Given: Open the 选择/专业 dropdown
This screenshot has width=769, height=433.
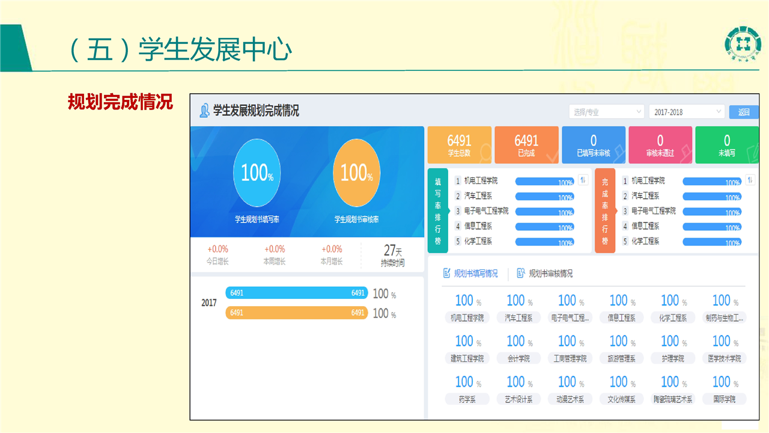Looking at the screenshot, I should point(606,112).
